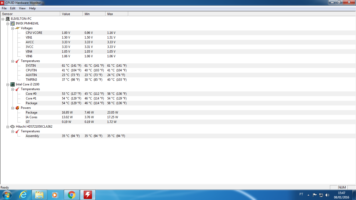Viewport: 356px width, 200px height.
Task: Launch Internet Explorer from taskbar
Action: tap(23, 195)
